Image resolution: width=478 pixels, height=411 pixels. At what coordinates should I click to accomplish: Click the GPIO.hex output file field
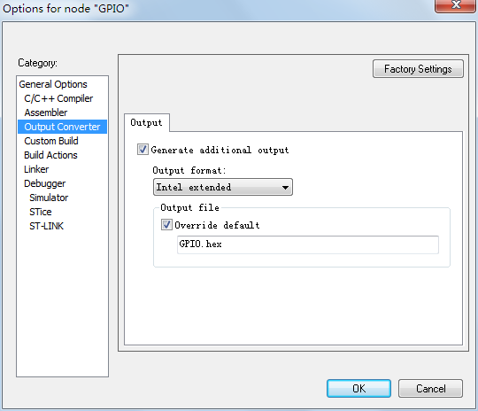(308, 244)
